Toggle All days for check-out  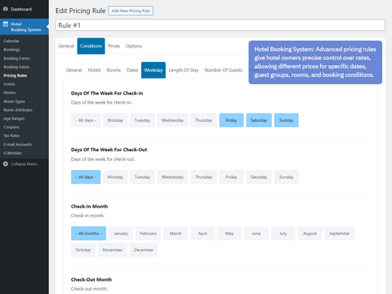pos(86,177)
